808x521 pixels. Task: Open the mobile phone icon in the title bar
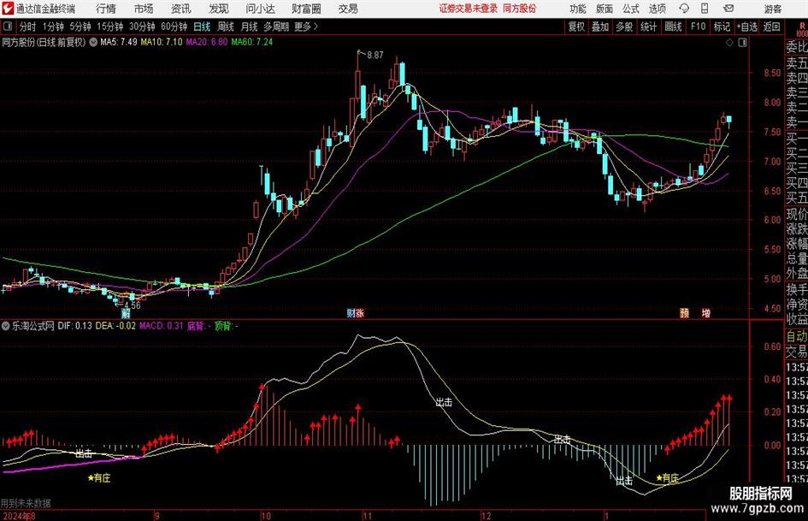705,9
